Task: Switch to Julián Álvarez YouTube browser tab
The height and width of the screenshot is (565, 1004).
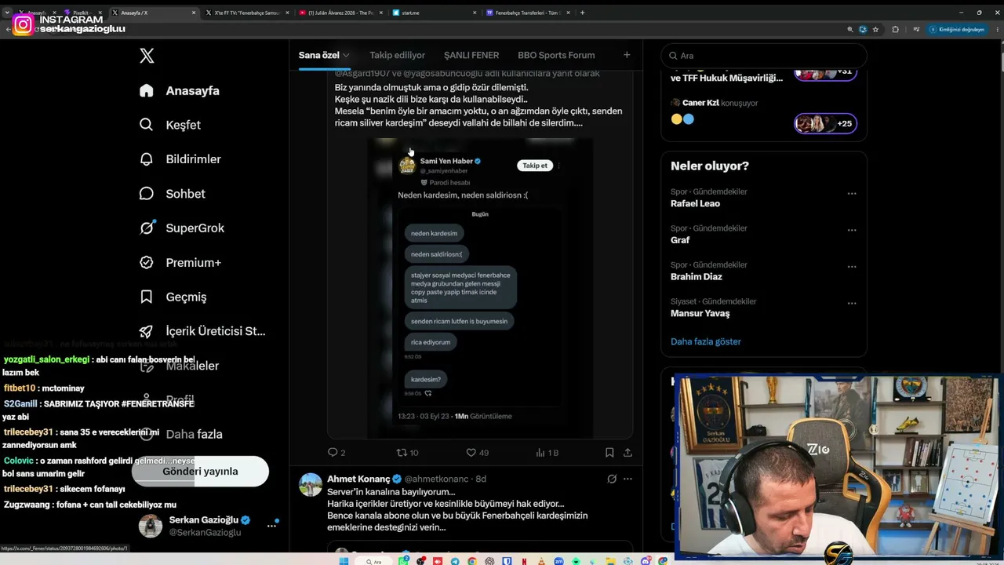Action: (x=340, y=13)
